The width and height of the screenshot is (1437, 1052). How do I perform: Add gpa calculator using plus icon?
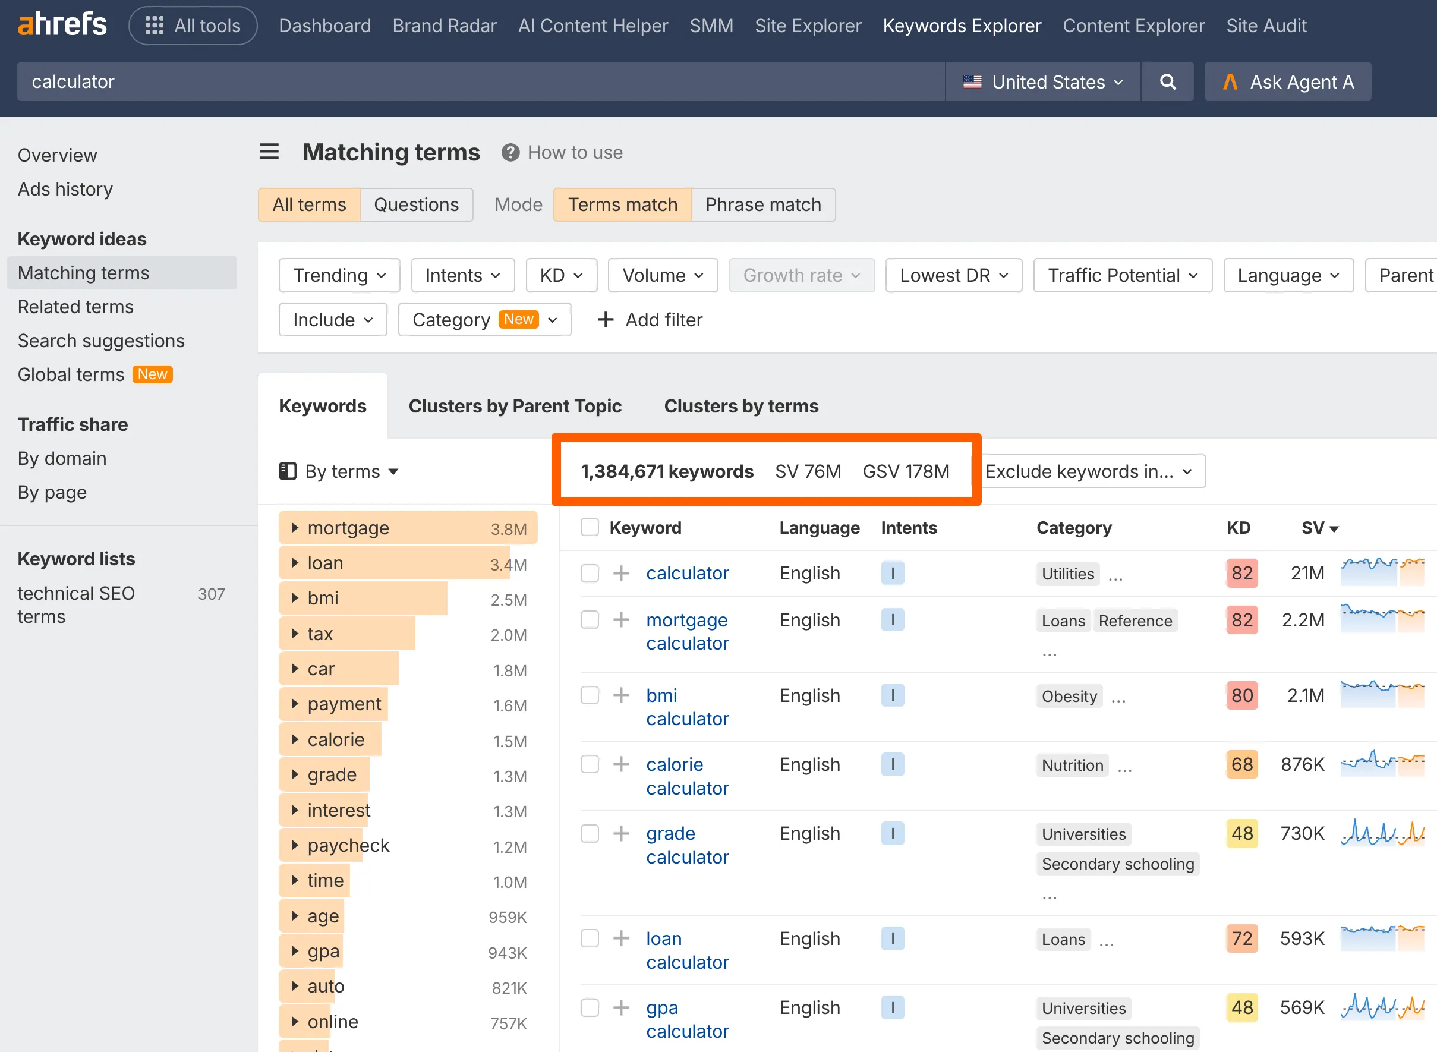[621, 1007]
